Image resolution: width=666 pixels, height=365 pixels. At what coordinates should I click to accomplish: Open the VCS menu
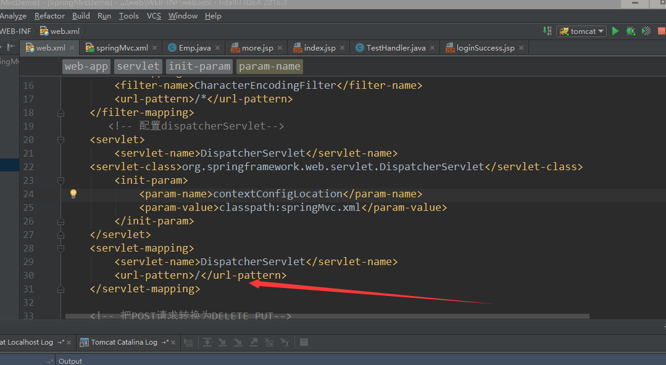click(x=154, y=15)
